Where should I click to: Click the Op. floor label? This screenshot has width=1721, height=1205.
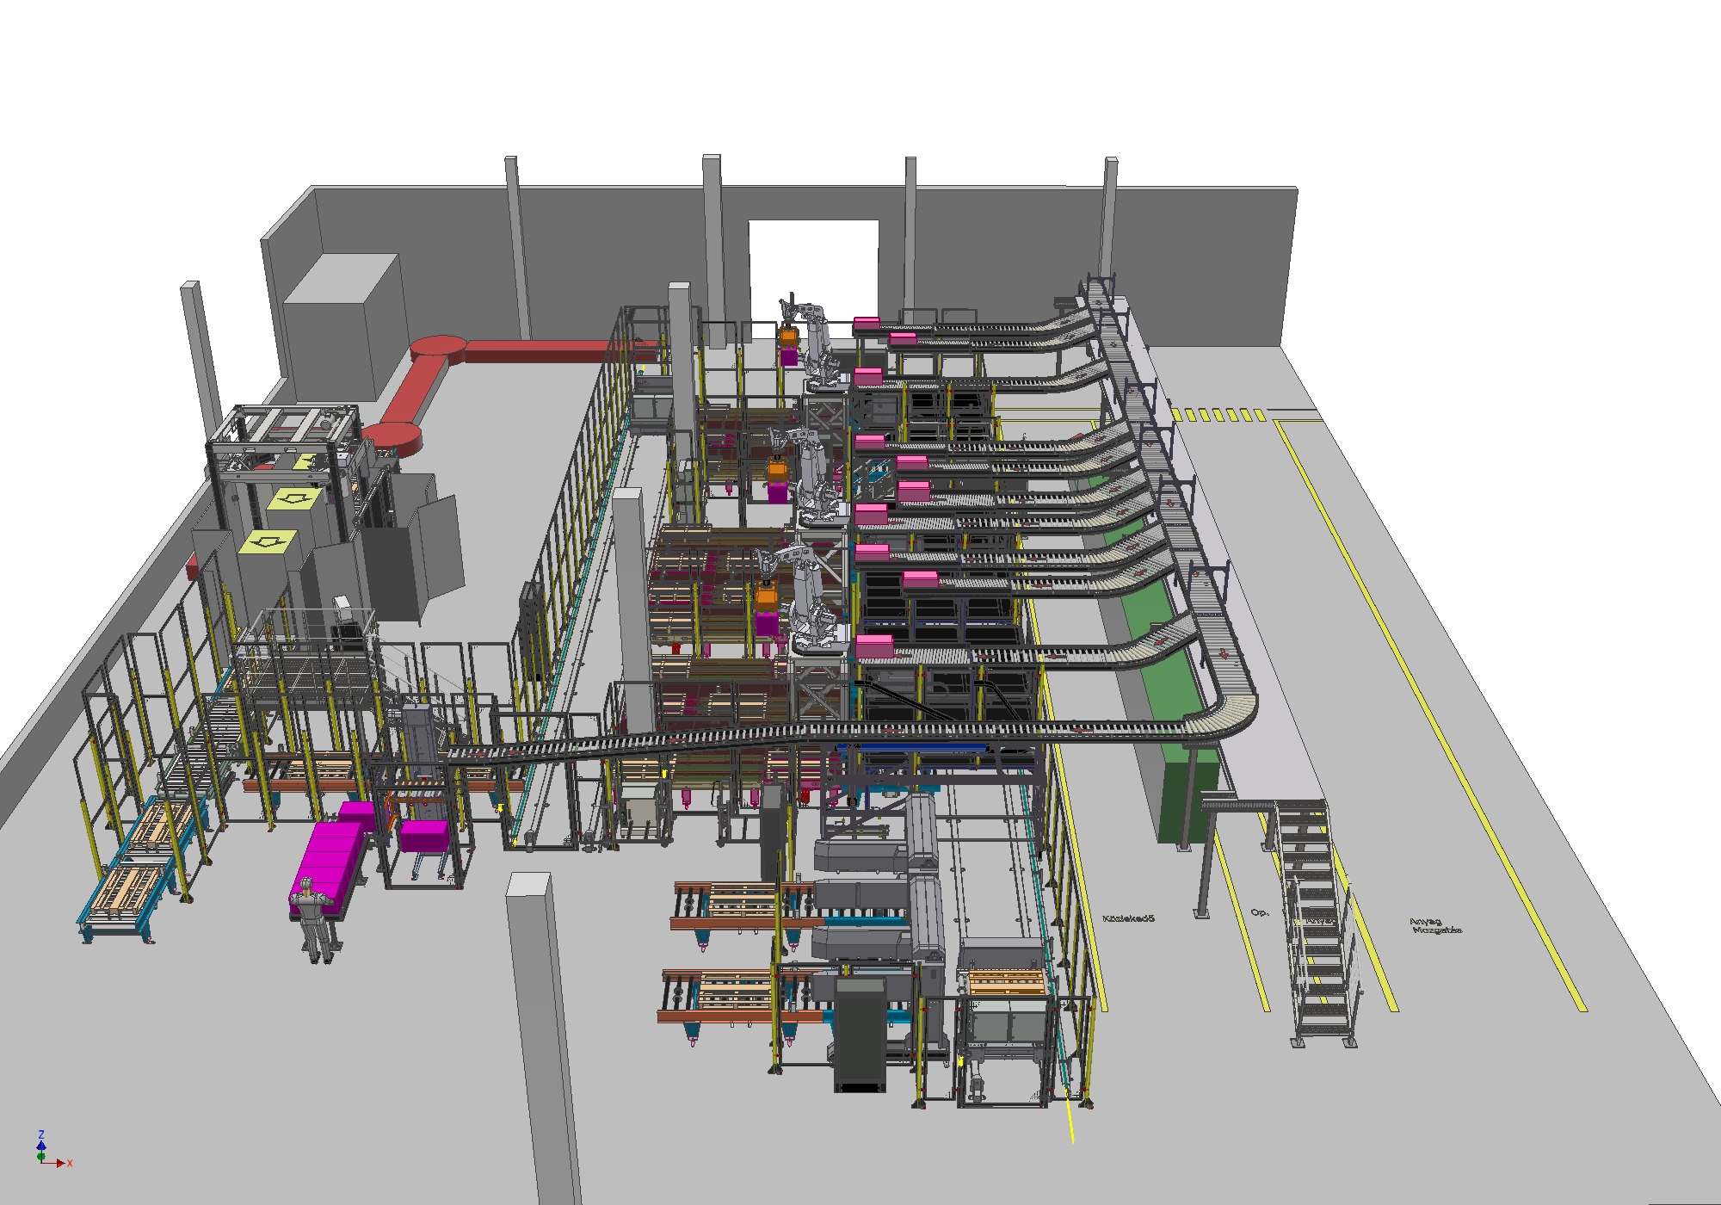(1260, 911)
